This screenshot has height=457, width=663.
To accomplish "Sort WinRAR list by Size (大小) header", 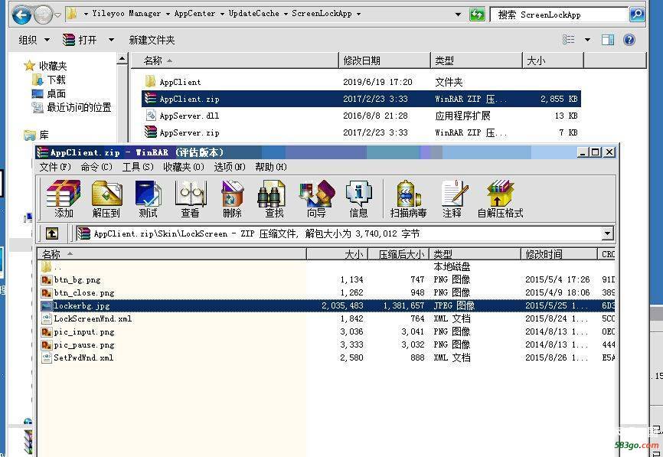I will (338, 254).
